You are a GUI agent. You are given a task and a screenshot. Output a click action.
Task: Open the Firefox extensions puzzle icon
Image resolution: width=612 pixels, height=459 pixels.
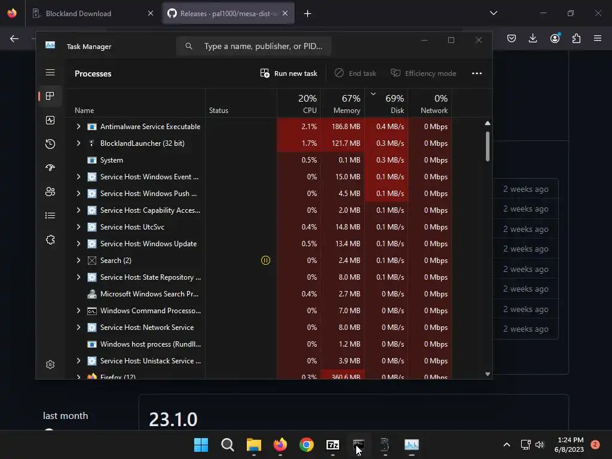tap(576, 38)
